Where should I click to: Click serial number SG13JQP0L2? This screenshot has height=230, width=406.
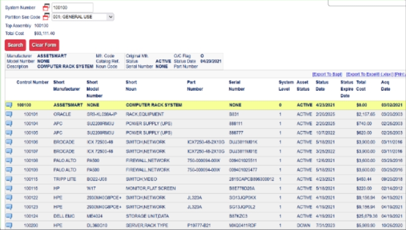point(242,207)
